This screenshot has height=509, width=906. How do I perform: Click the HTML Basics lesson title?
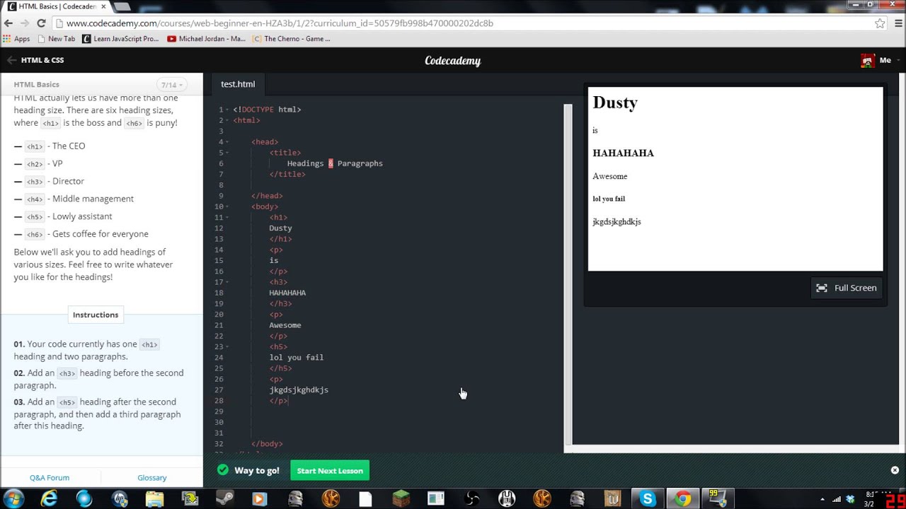[37, 85]
